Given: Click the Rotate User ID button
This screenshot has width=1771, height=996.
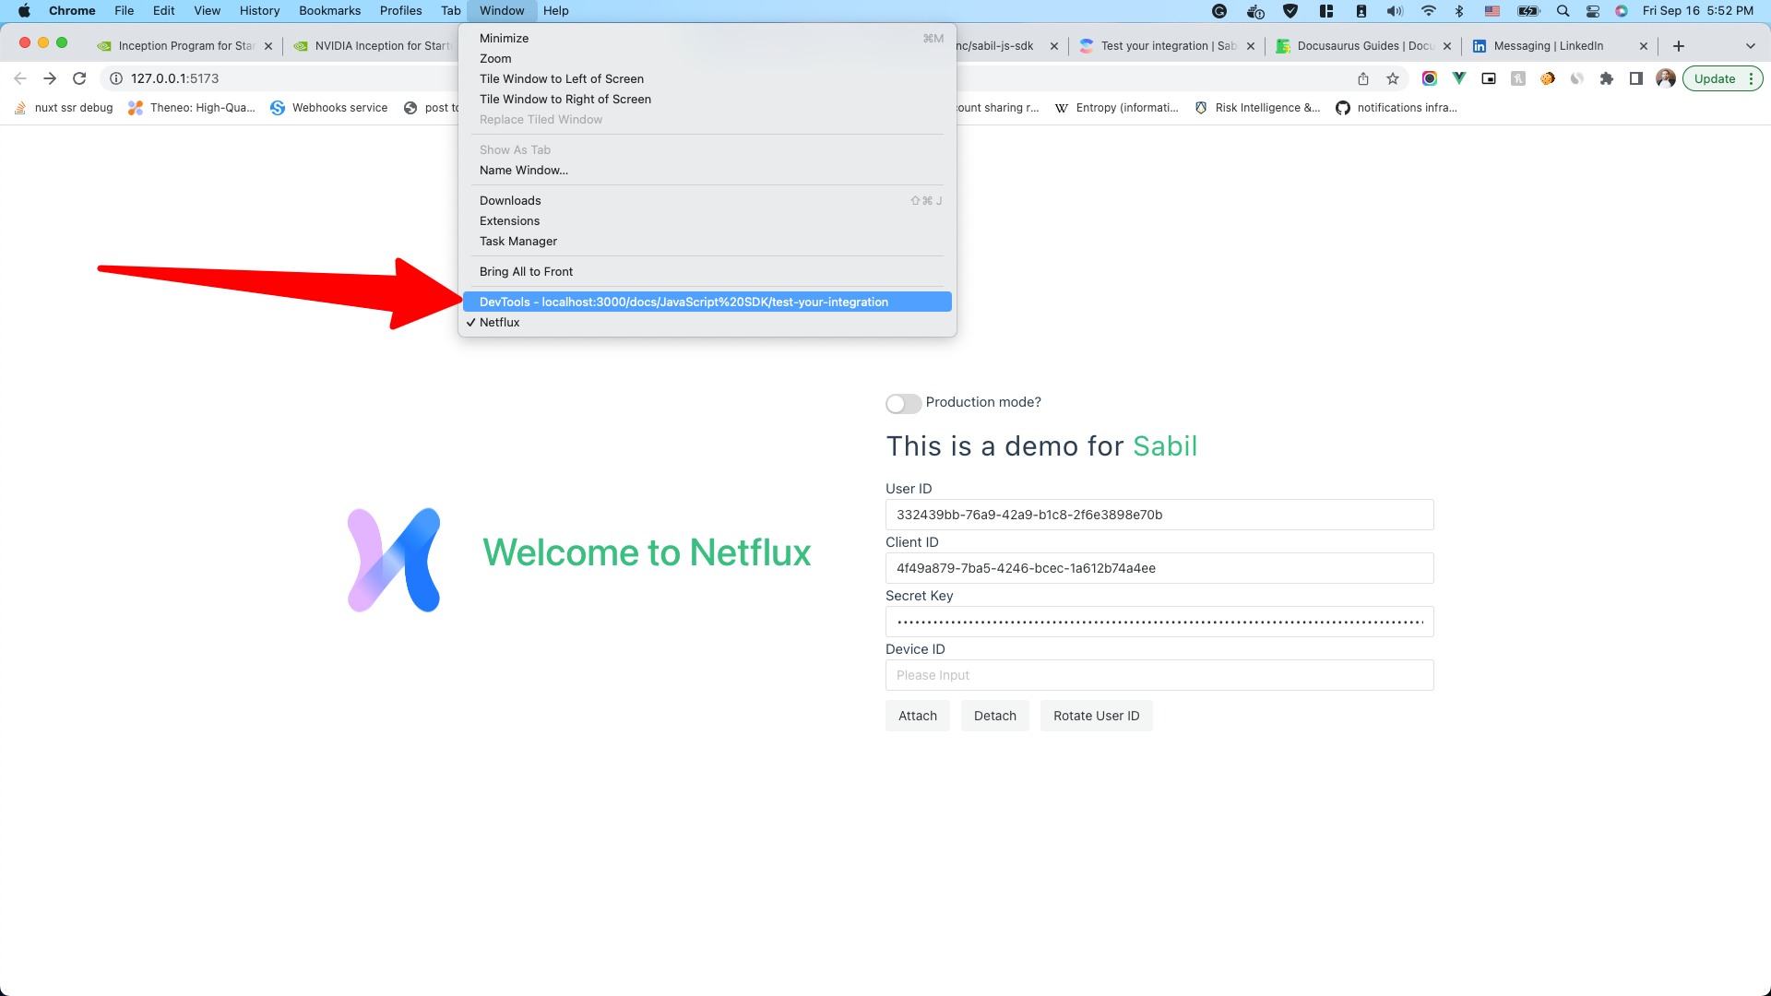Looking at the screenshot, I should (x=1096, y=716).
